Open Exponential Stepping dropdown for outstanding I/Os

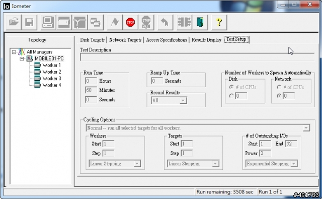click(x=294, y=164)
